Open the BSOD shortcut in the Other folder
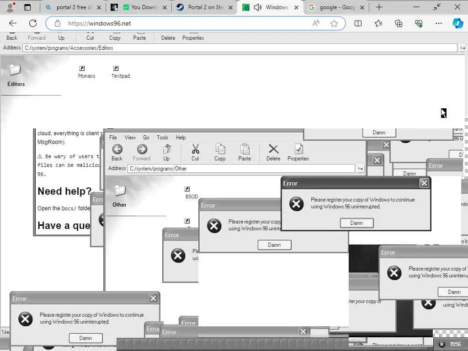The image size is (468, 351). pyautogui.click(x=191, y=192)
